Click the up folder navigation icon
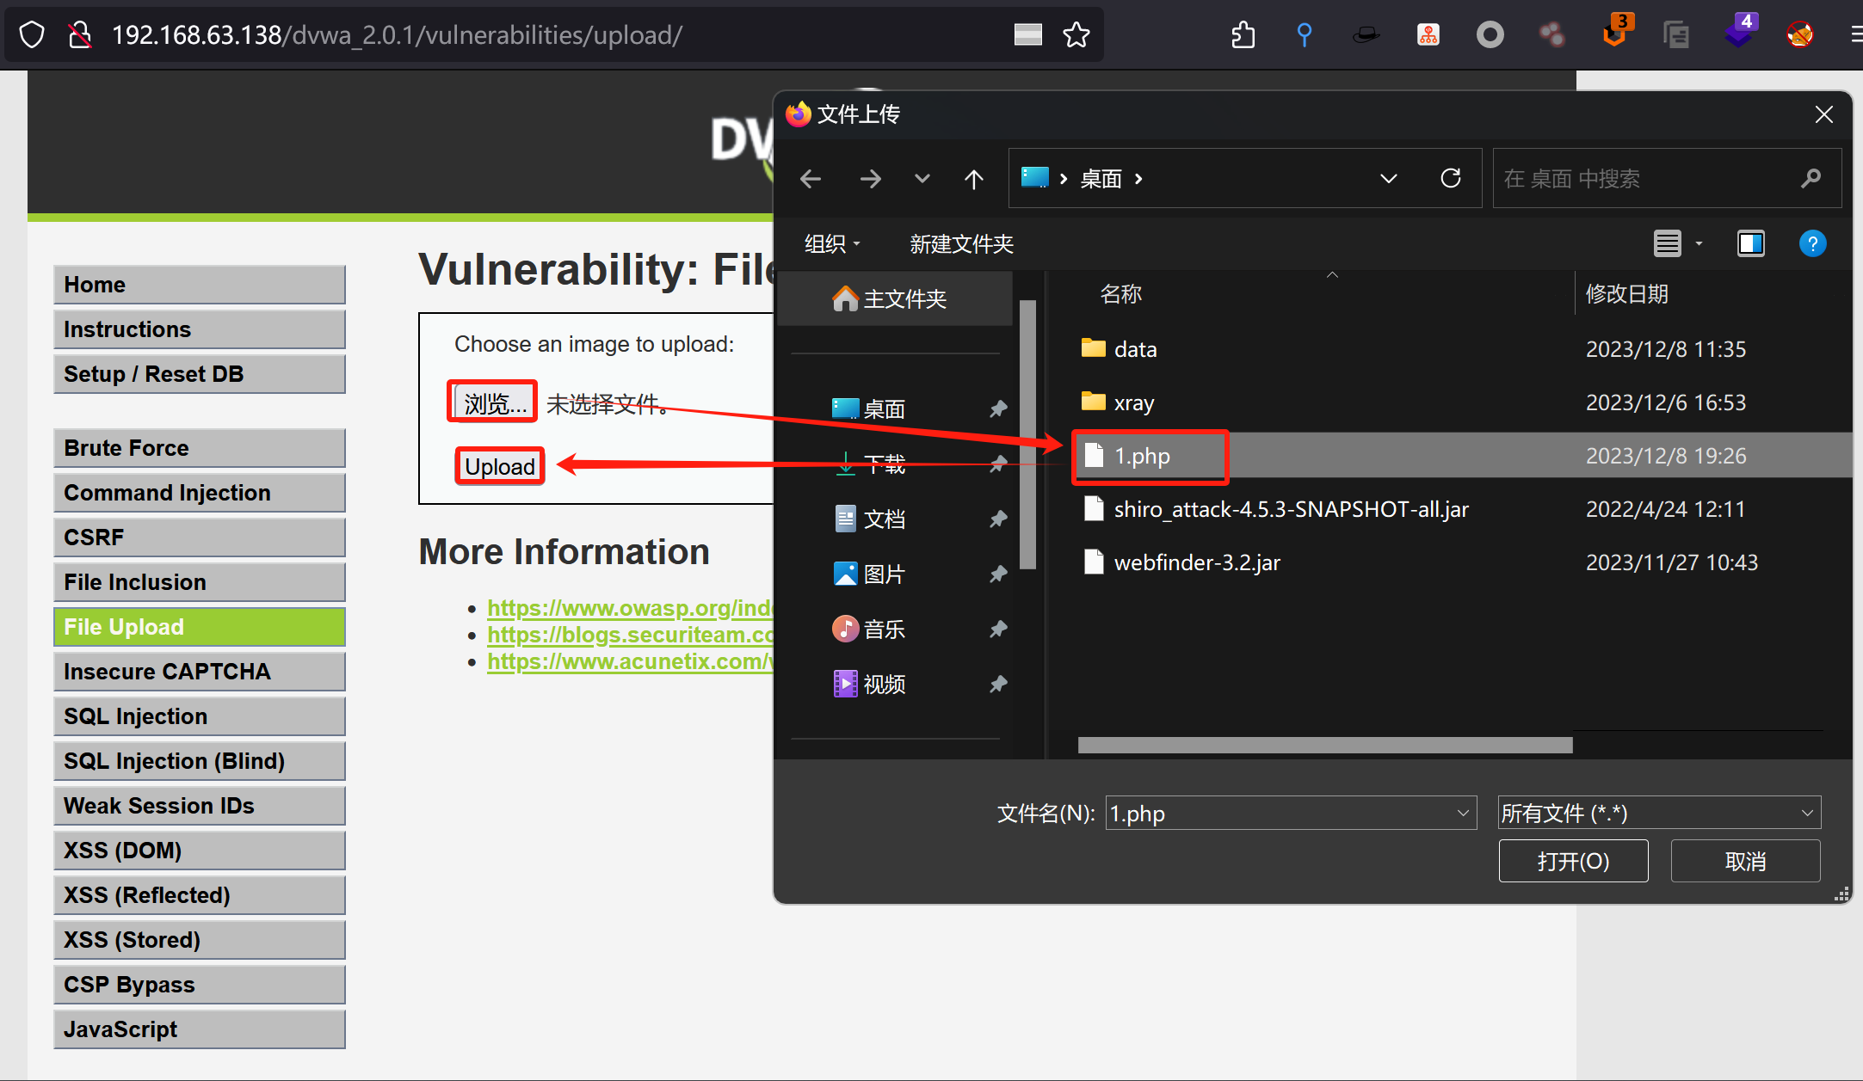The image size is (1863, 1081). (973, 179)
